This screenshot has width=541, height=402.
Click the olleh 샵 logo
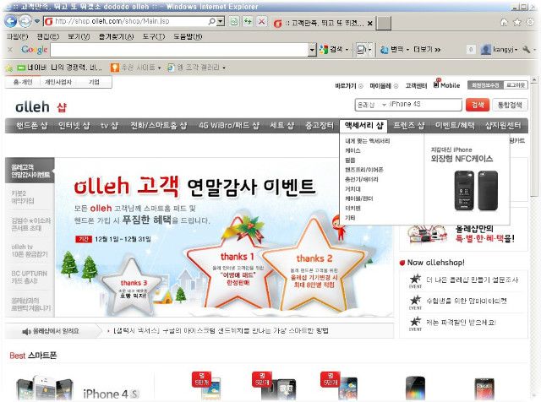41,107
